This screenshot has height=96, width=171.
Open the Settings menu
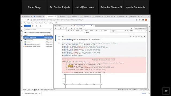point(51,23)
